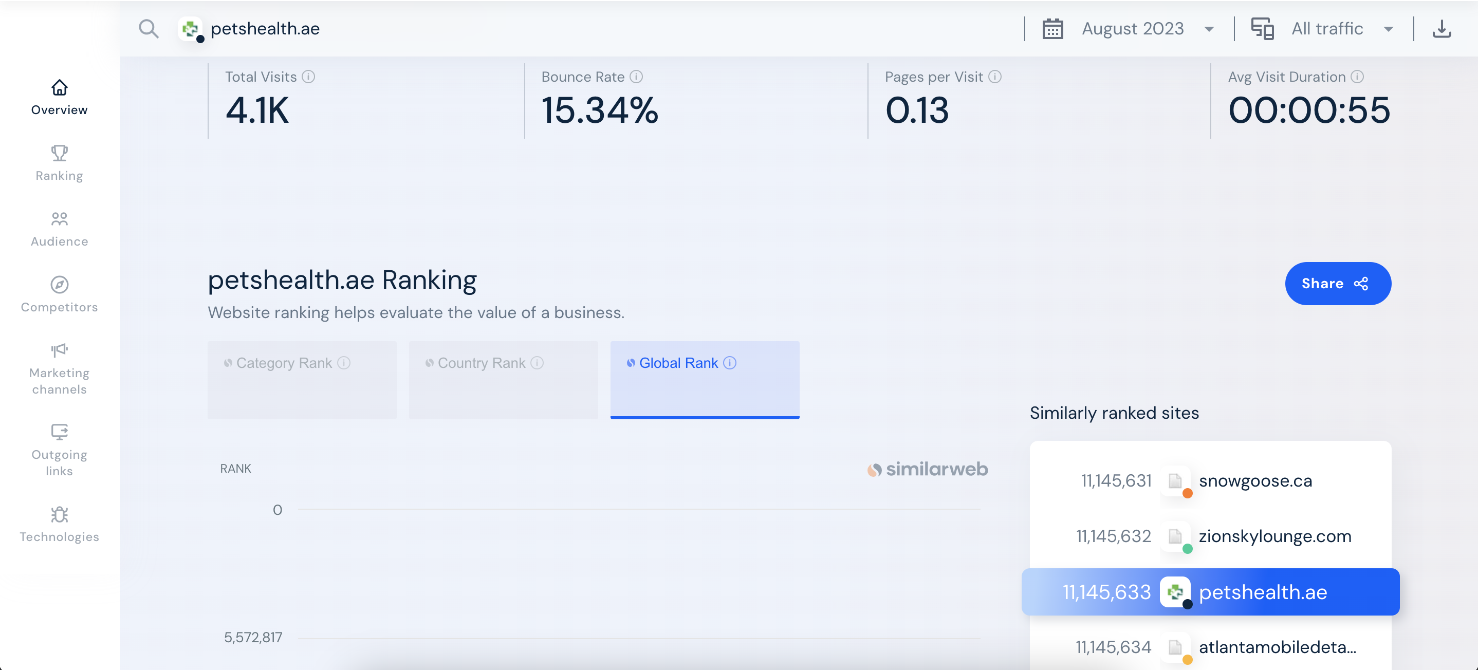Click the calendar icon by the date
The width and height of the screenshot is (1478, 670).
click(x=1052, y=29)
